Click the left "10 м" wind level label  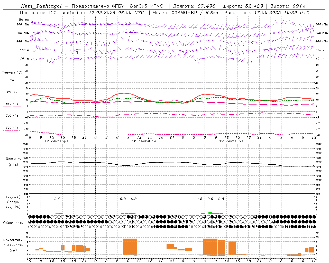click(25, 59)
